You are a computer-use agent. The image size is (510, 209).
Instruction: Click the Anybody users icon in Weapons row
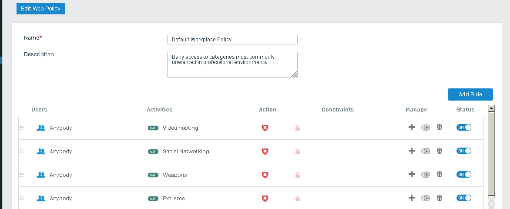pos(41,175)
